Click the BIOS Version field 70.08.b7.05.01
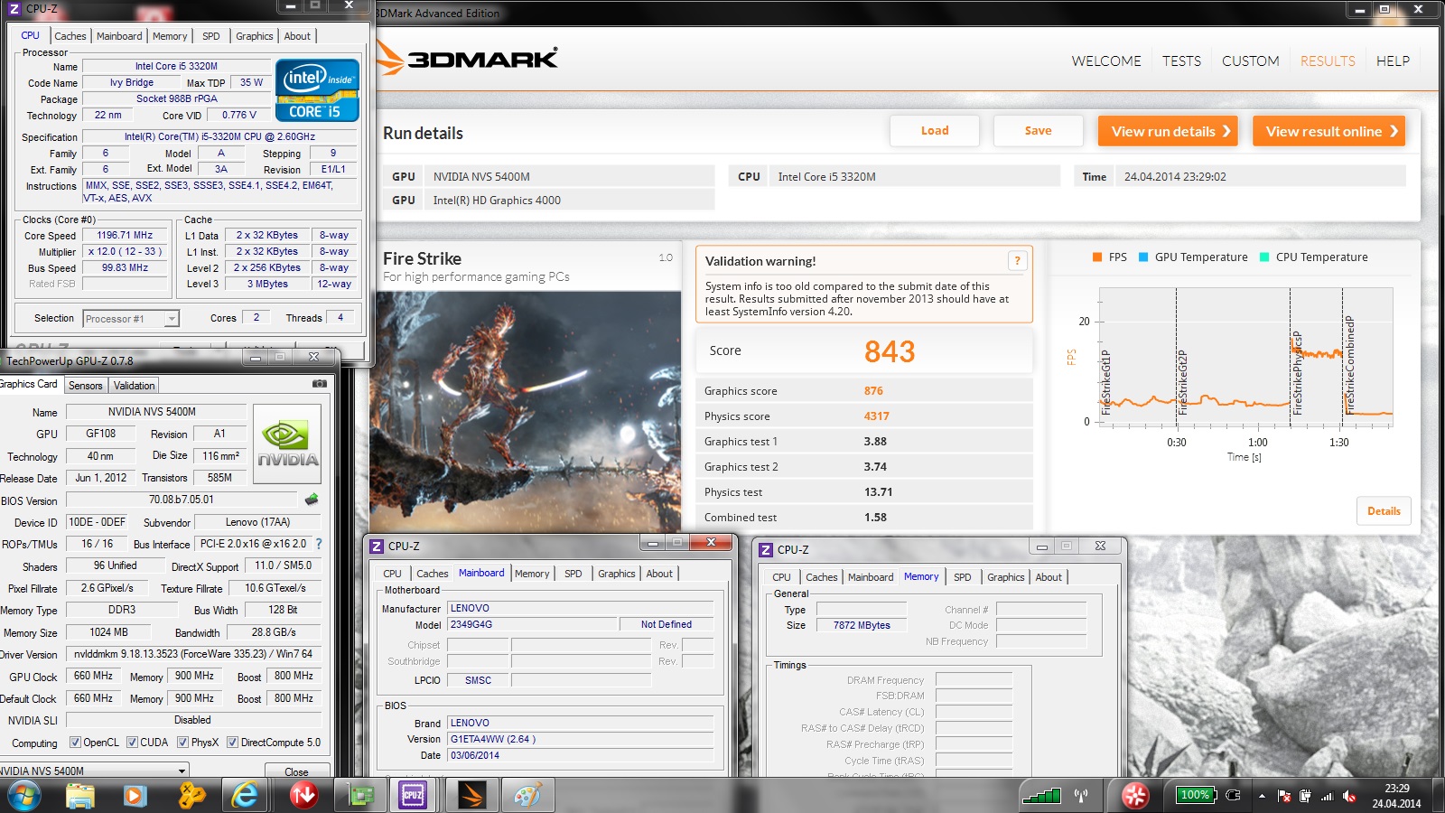 click(x=182, y=500)
